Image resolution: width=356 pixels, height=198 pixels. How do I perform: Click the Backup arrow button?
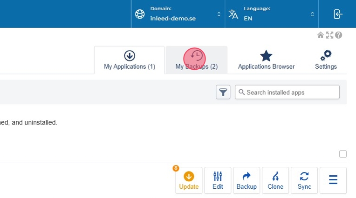click(246, 180)
